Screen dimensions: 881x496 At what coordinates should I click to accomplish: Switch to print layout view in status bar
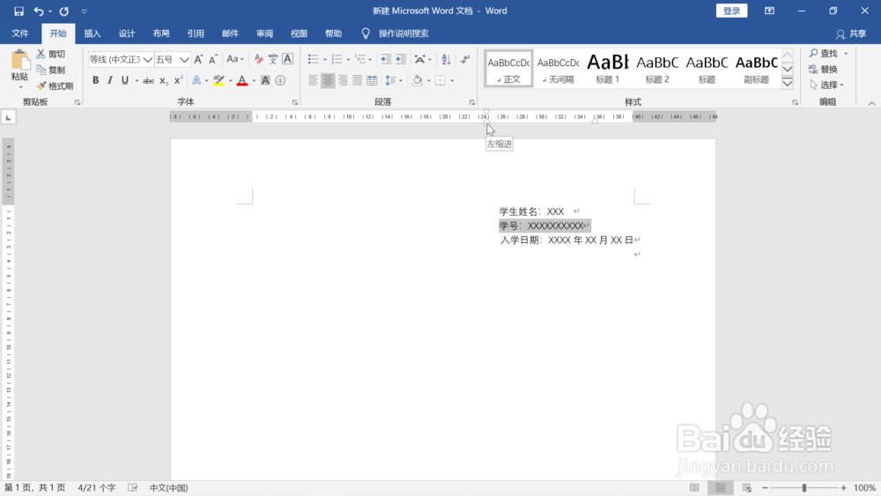(x=721, y=487)
